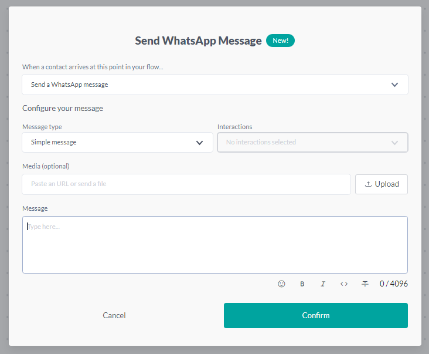
Task: Click the 'When a contact arrives' text
Action: click(x=93, y=67)
